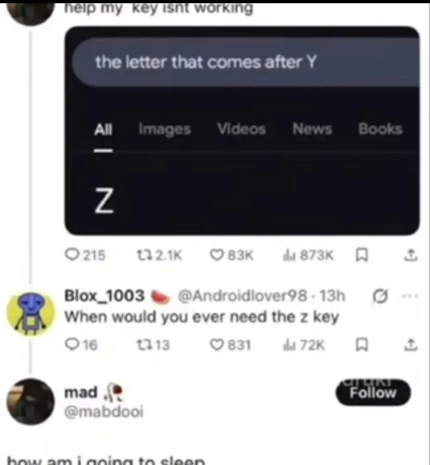Open Blox_1003's robot avatar

(31, 313)
